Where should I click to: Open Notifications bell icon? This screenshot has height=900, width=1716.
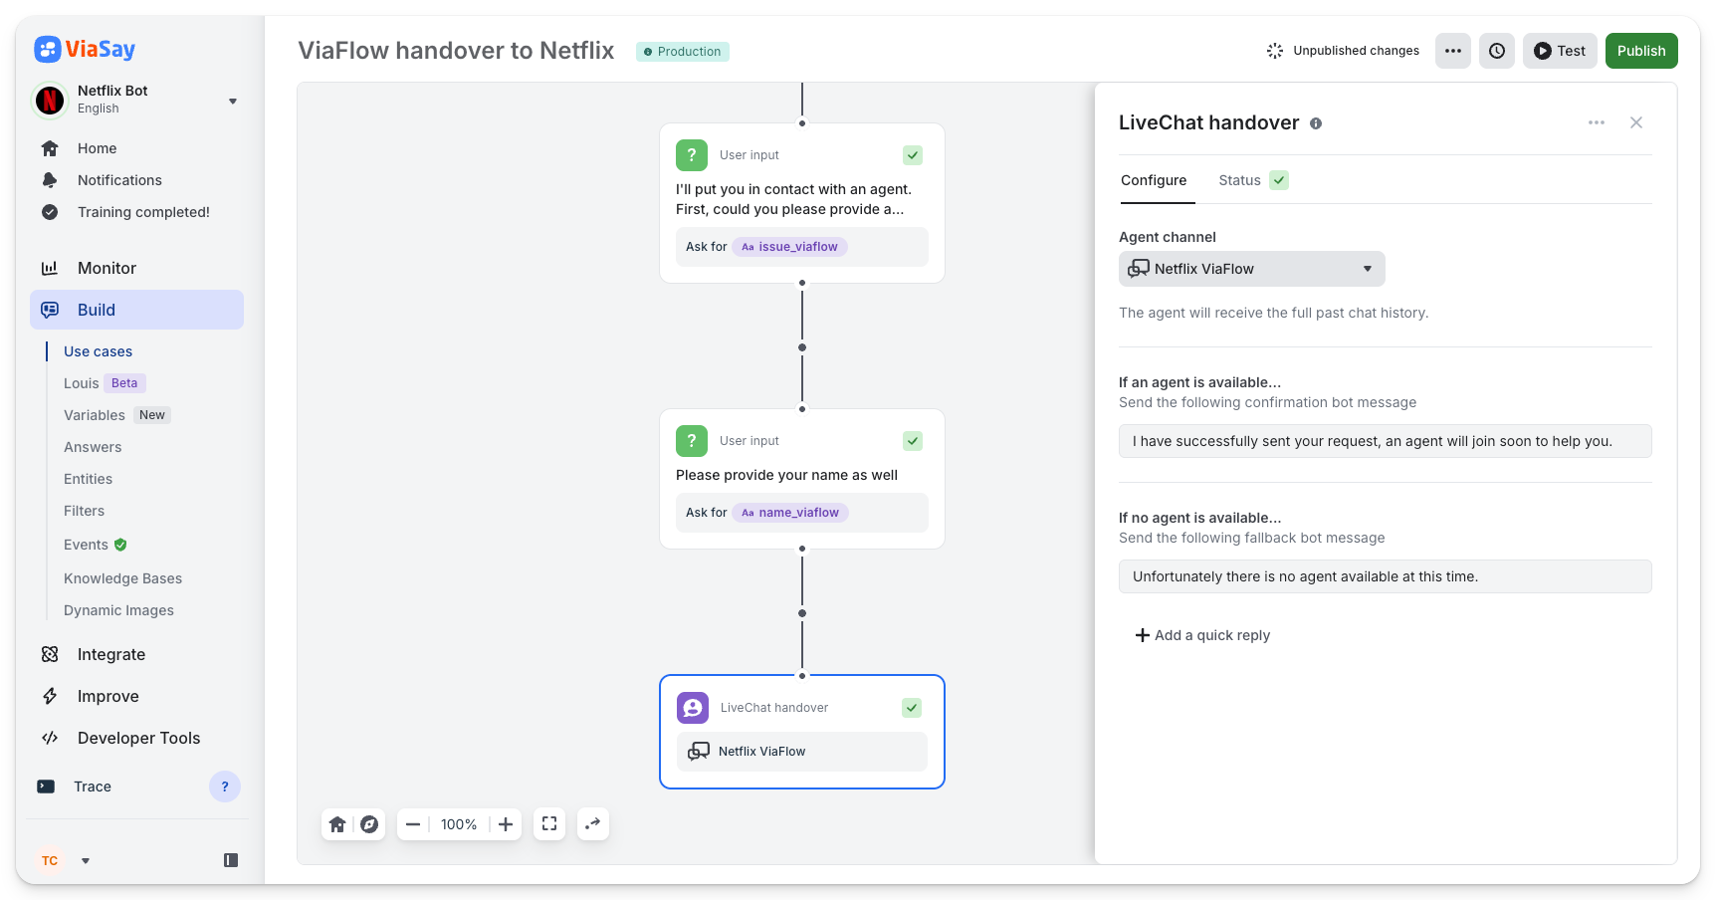pyautogui.click(x=50, y=180)
